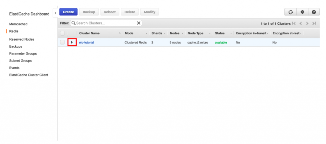
Task: Click the Delete button
Action: pos(130,12)
